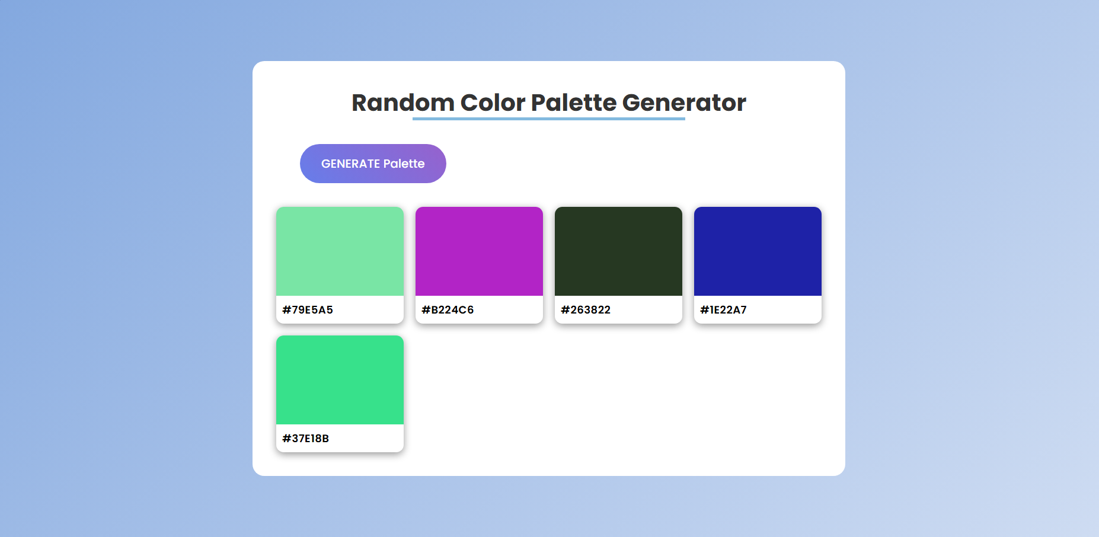Image resolution: width=1099 pixels, height=537 pixels.
Task: Click the #B224C6 hex code label
Action: click(448, 309)
